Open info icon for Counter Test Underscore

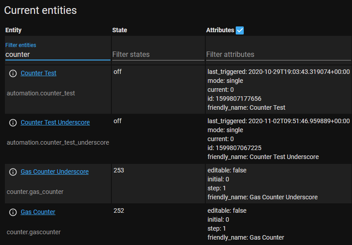pyautogui.click(x=13, y=123)
